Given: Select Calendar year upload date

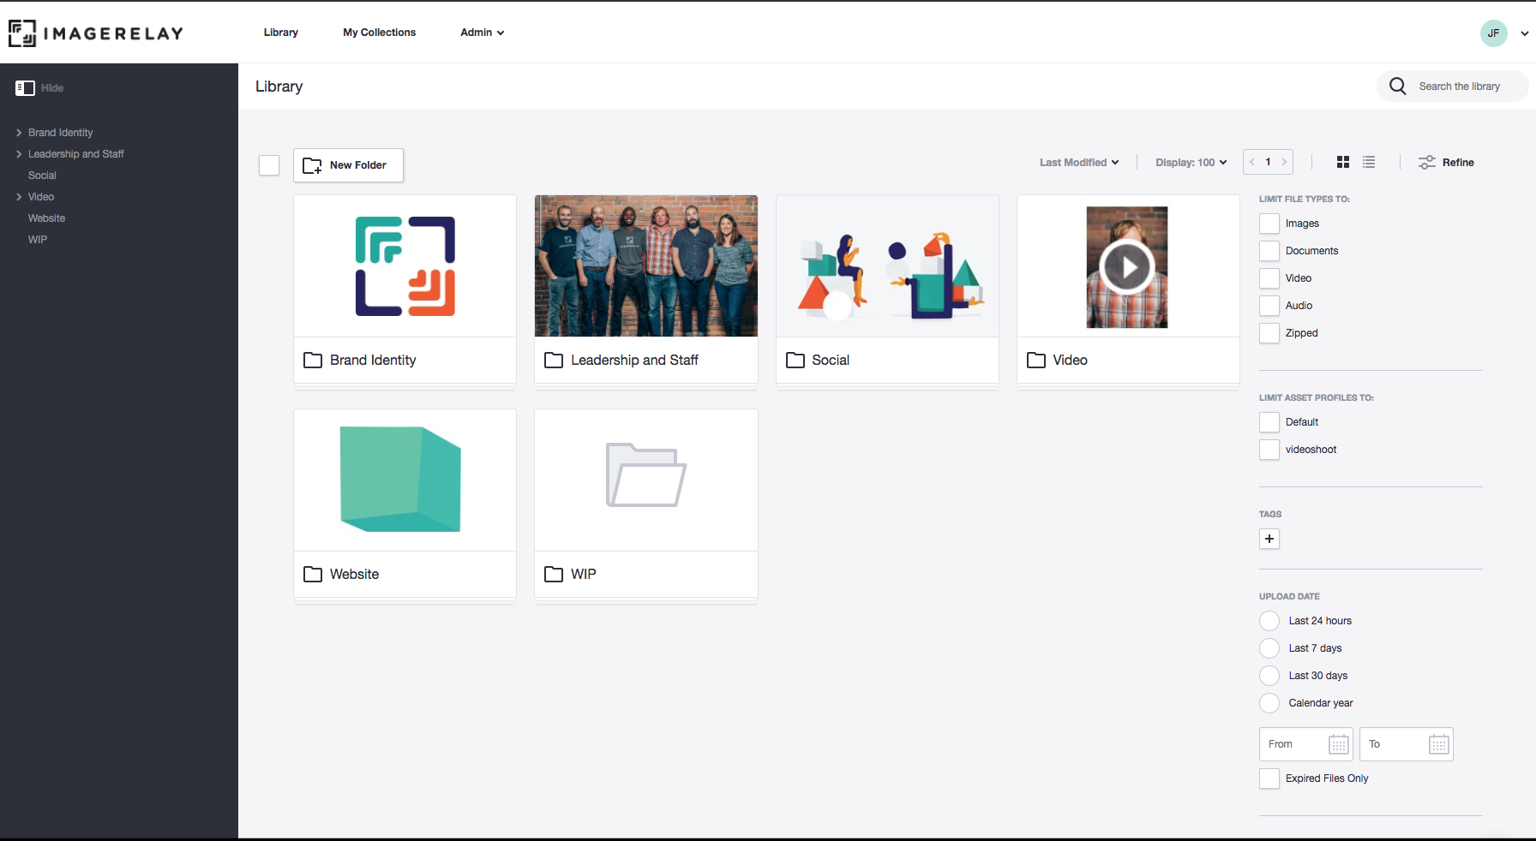Looking at the screenshot, I should [1269, 703].
